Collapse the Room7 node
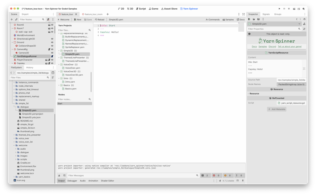The width and height of the screenshot is (316, 195). [x=12, y=28]
